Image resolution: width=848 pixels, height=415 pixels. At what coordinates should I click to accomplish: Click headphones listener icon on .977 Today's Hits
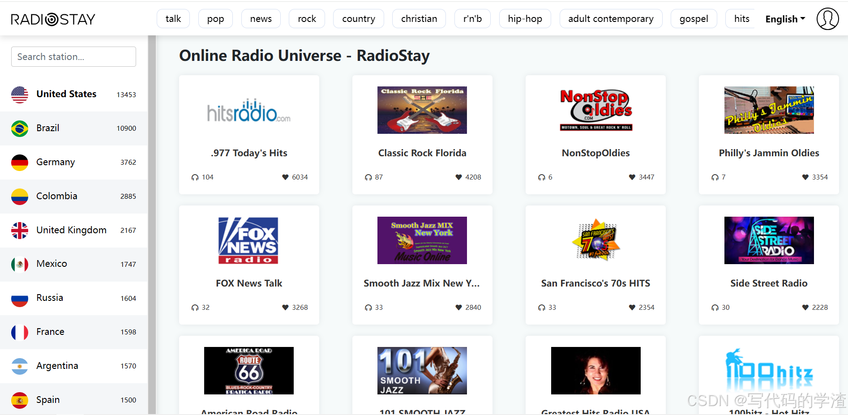[195, 177]
